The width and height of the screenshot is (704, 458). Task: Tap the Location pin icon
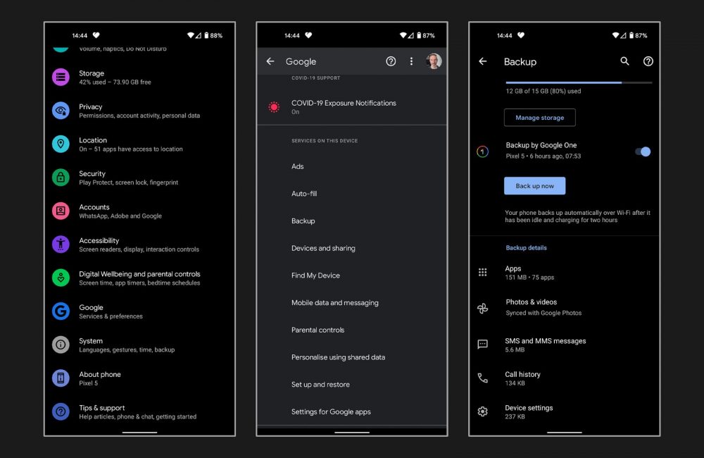pos(61,144)
